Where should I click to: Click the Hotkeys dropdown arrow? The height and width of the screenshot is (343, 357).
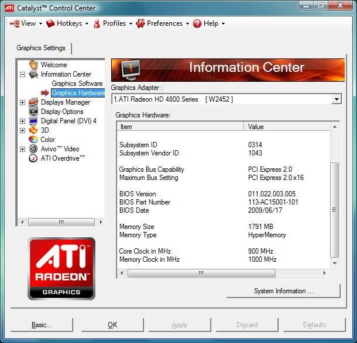(87, 23)
